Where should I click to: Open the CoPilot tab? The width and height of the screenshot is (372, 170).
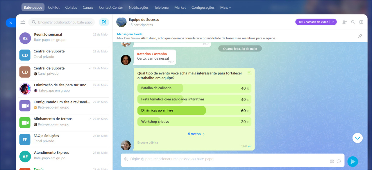[54, 8]
